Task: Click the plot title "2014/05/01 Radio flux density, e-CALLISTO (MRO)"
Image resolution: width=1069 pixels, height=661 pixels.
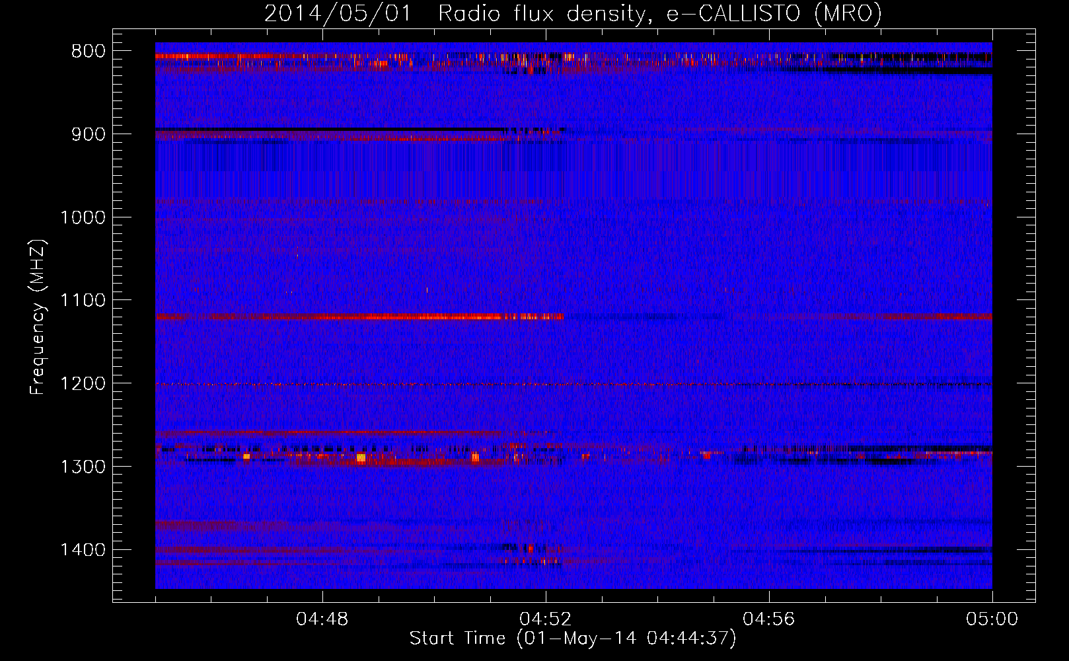Action: click(x=573, y=13)
